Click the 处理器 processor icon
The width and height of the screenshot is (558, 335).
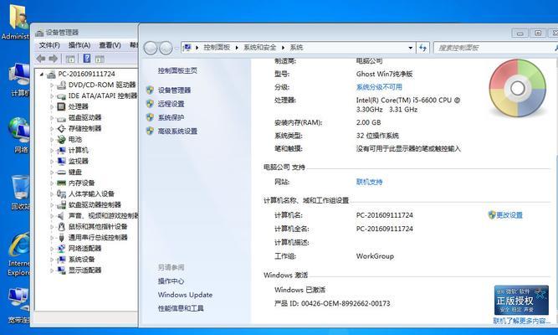[62, 106]
